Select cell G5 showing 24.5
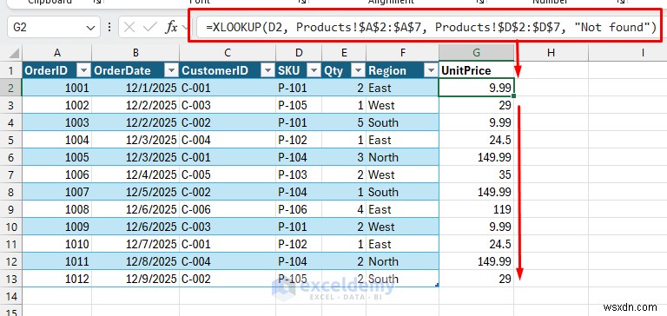Viewport: 667px width, 316px height. point(477,140)
